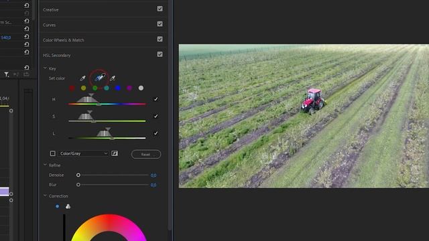Collapse the Refine section

tap(45, 165)
